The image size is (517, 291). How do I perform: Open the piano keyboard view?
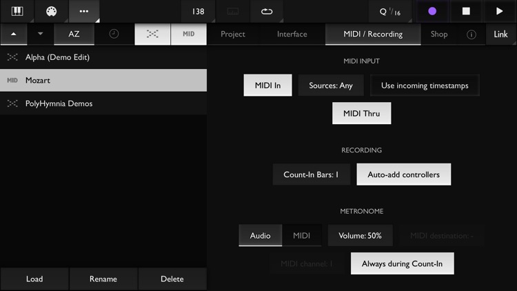pyautogui.click(x=17, y=11)
